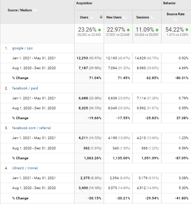The width and height of the screenshot is (191, 204).
Task: Click the help icon next to Sessions
Action: pyautogui.click(x=153, y=17)
